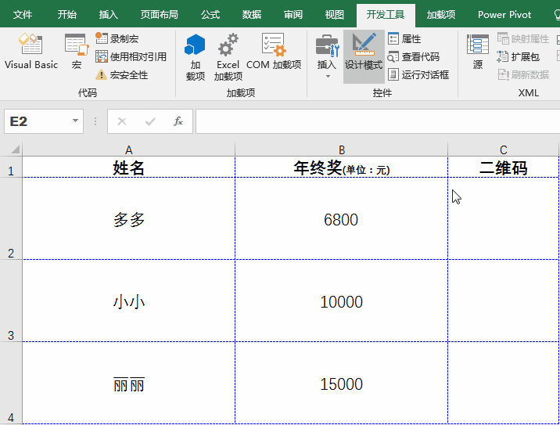Image resolution: width=560 pixels, height=425 pixels.
Task: Open the 加载项 store add-ins
Action: pos(195,57)
